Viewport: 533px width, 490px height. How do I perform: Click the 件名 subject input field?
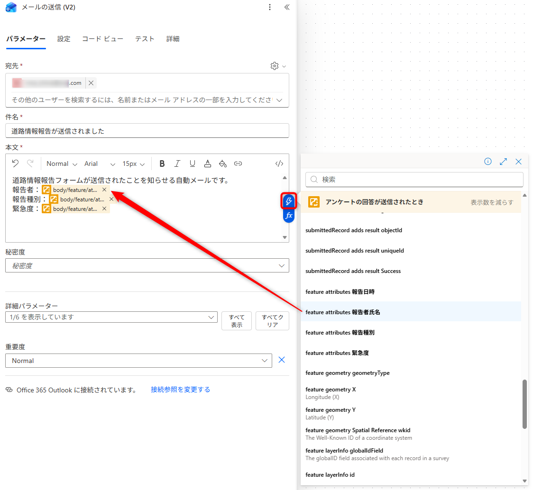(147, 131)
